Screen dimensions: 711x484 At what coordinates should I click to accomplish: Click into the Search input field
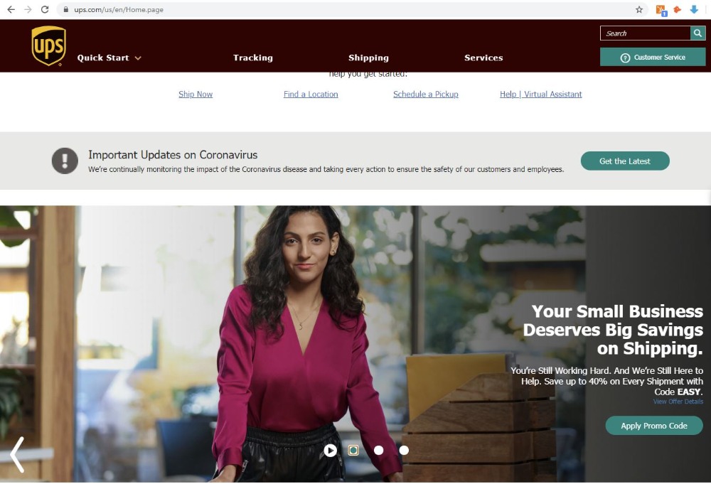646,33
